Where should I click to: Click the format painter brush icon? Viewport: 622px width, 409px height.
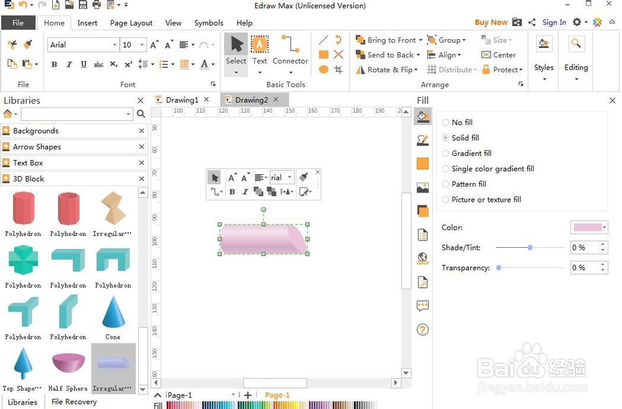pos(28,44)
